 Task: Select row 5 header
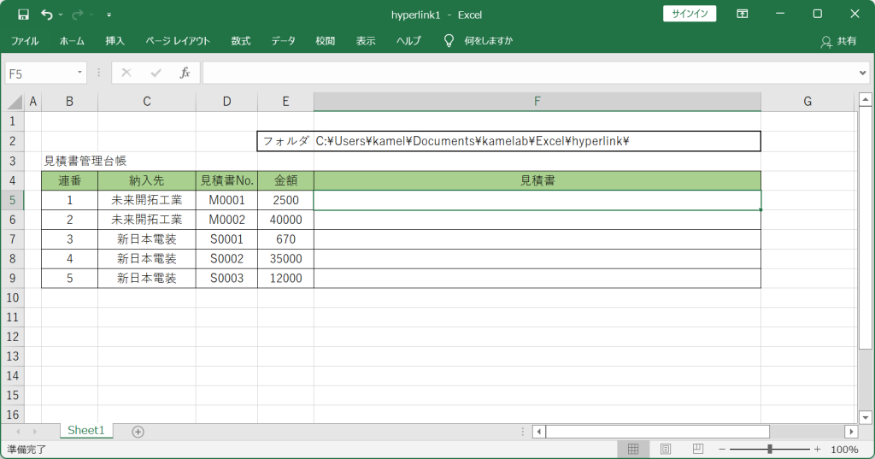coord(12,200)
